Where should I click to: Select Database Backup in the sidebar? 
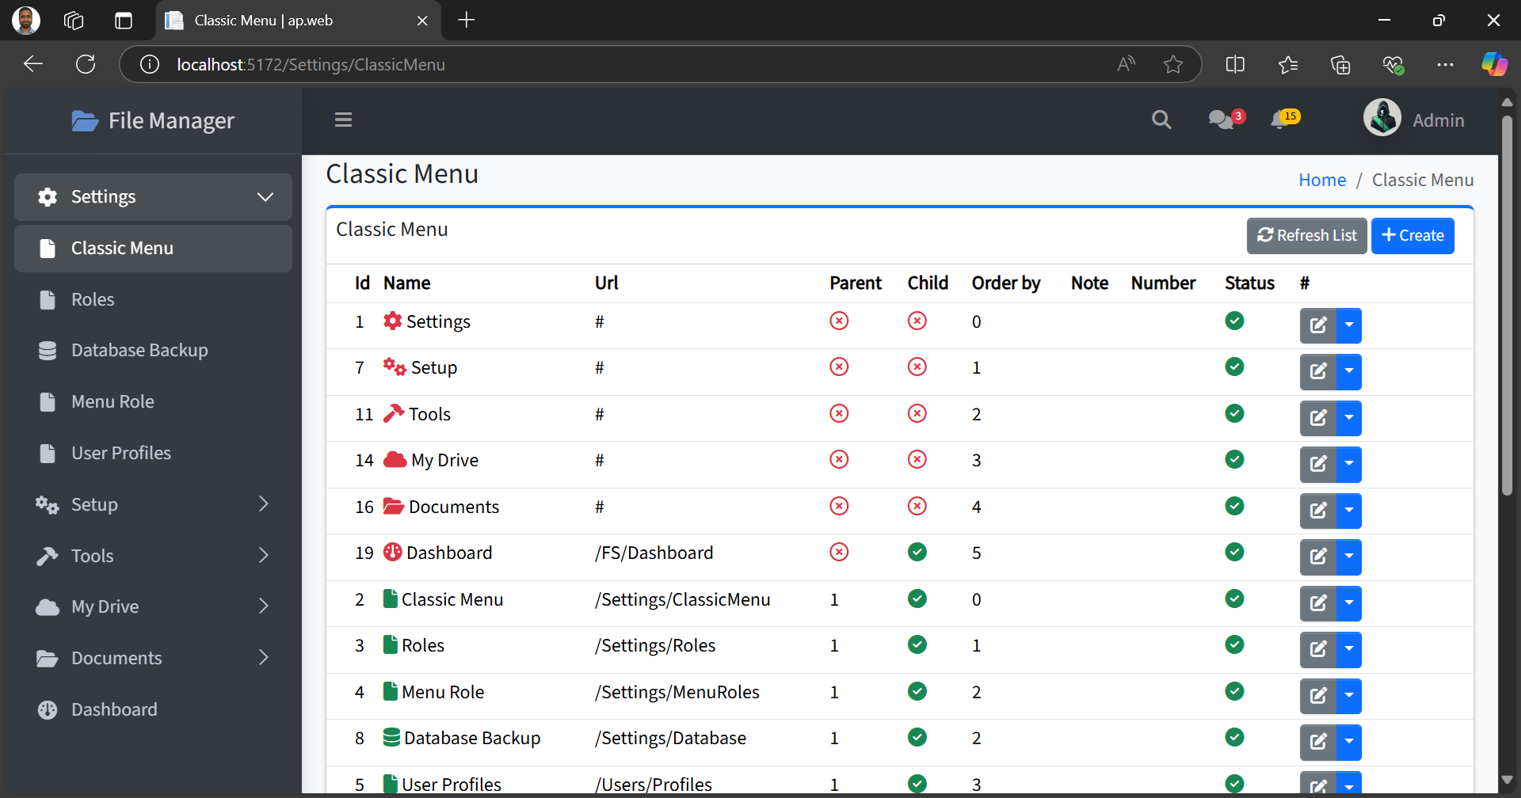139,350
